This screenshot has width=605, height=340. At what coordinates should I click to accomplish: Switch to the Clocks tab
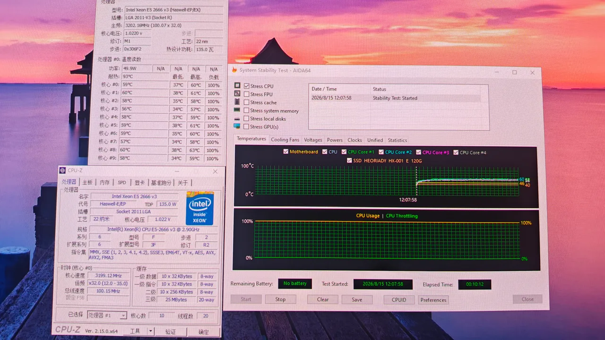[x=354, y=140]
